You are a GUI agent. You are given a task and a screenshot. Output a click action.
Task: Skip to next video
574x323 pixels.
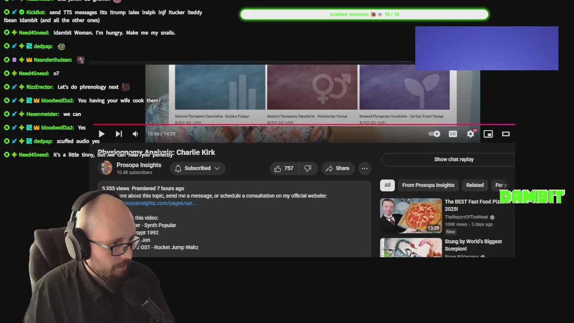[118, 134]
